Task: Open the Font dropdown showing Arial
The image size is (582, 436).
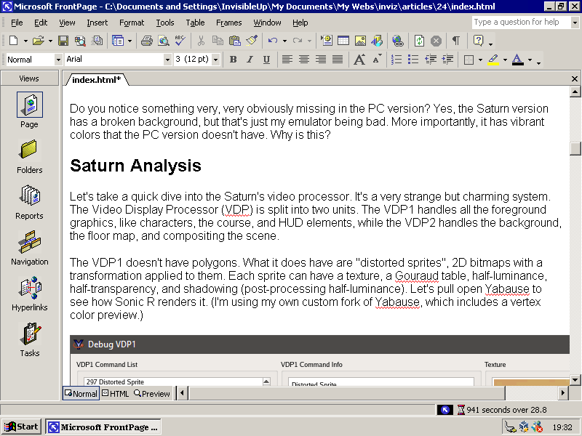Action: pos(167,60)
